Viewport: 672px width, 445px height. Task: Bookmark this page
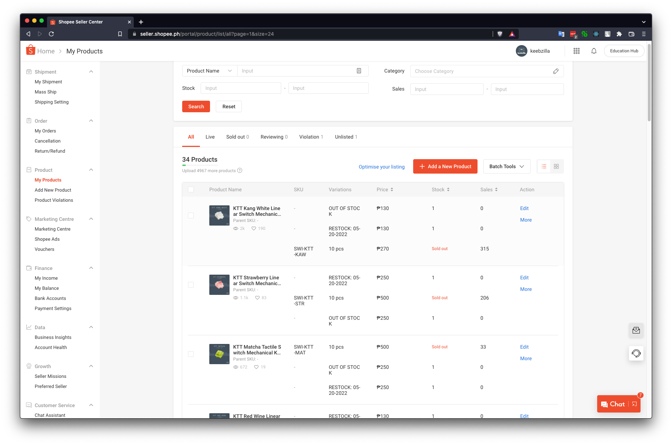point(120,34)
